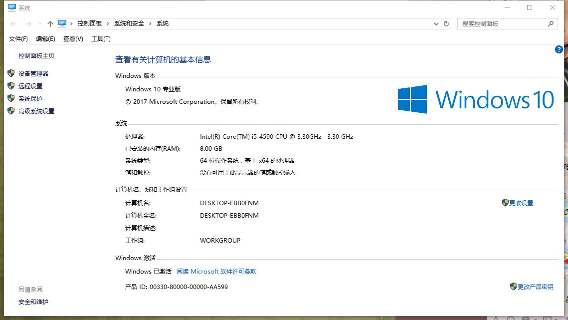Image resolution: width=568 pixels, height=320 pixels.
Task: Open 阅读 Microsoft 软件许可条款 link
Action: (216, 272)
